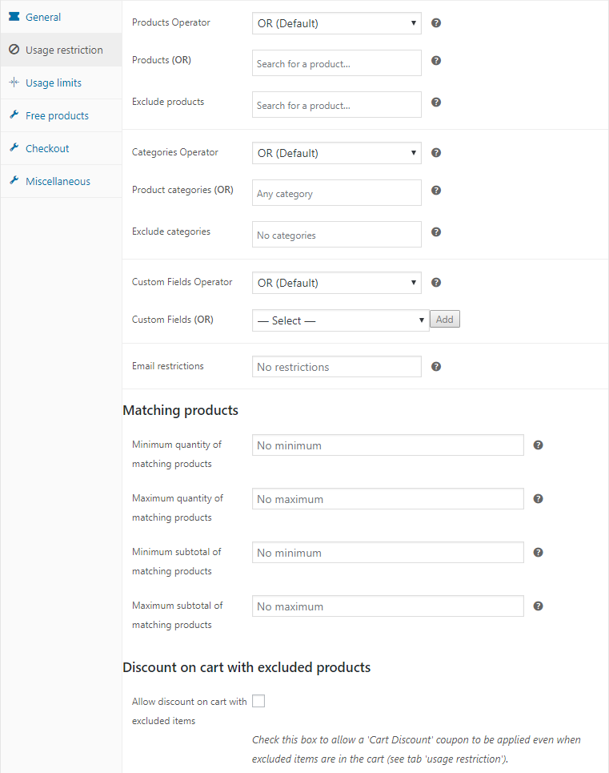Open help icon beside Email restrictions

(x=435, y=366)
